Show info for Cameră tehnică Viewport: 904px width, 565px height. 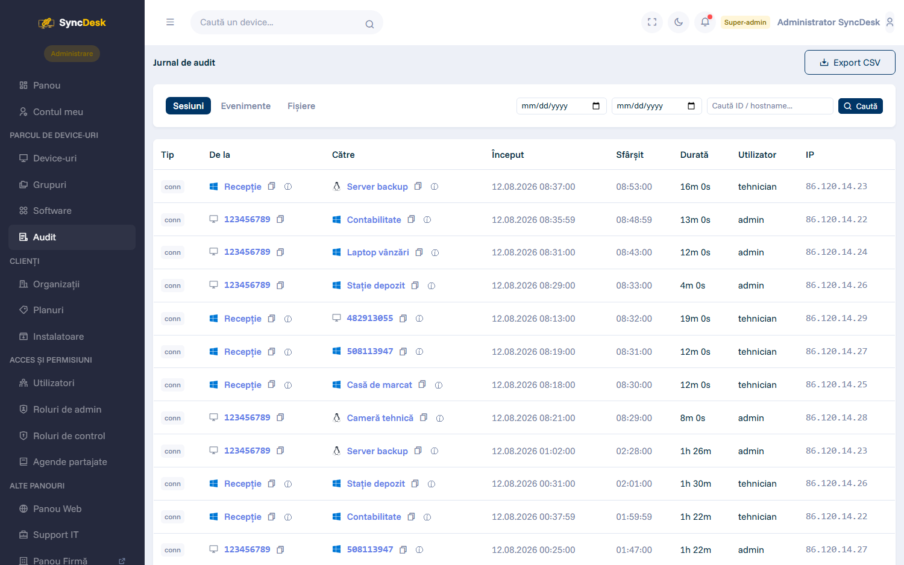pos(440,419)
